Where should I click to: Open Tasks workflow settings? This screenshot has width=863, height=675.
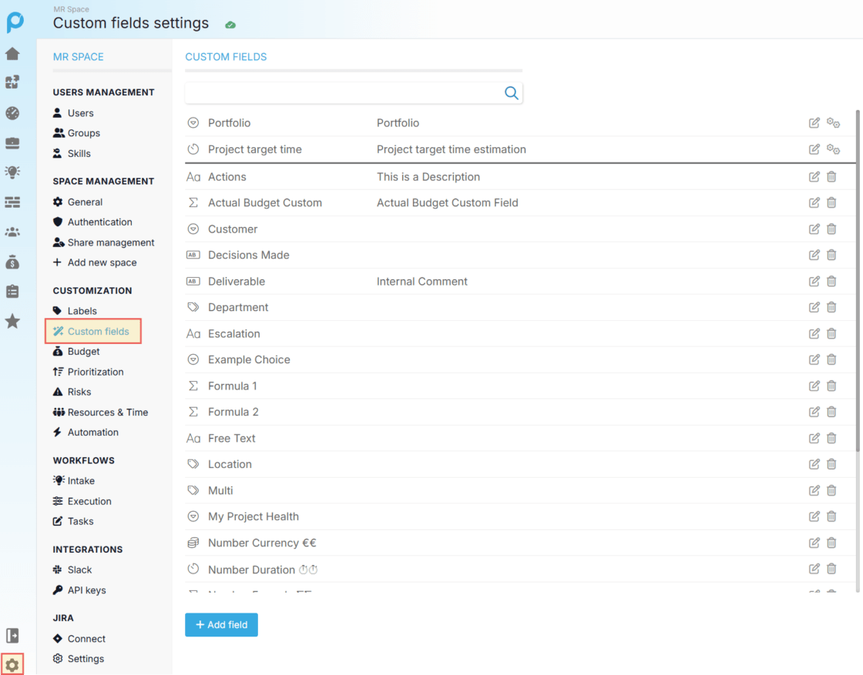(x=73, y=521)
